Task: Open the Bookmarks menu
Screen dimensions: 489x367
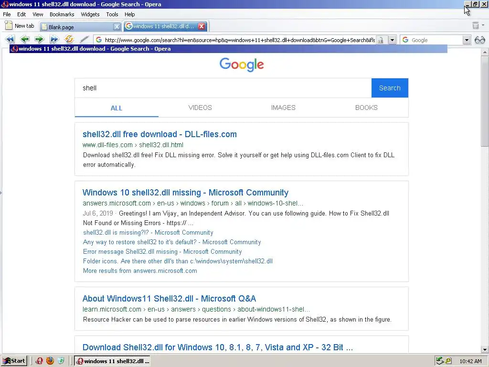Action: [x=62, y=14]
